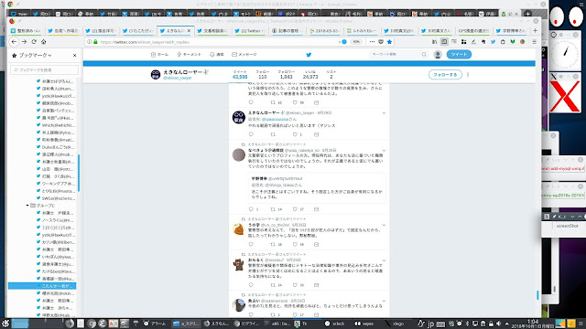Click the blue bookmark star in address bar

coord(389,42)
